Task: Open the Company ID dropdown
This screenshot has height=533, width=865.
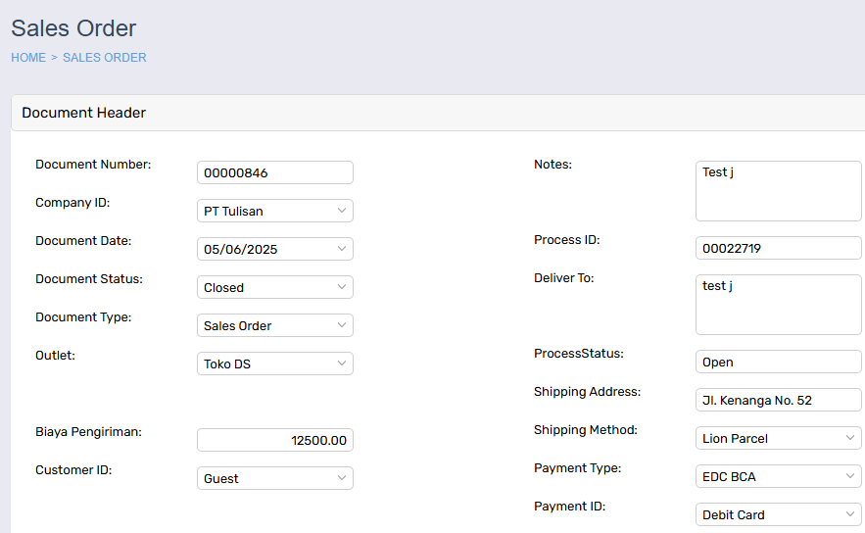Action: (x=274, y=211)
